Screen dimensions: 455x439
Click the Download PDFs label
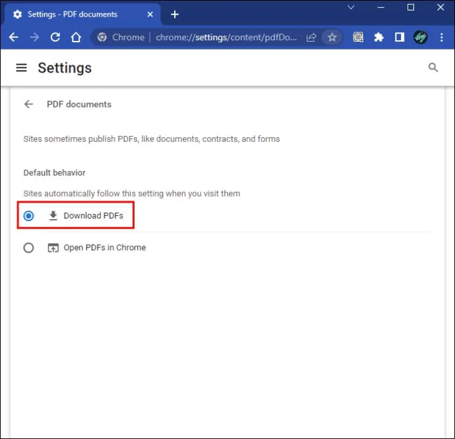[x=93, y=216]
